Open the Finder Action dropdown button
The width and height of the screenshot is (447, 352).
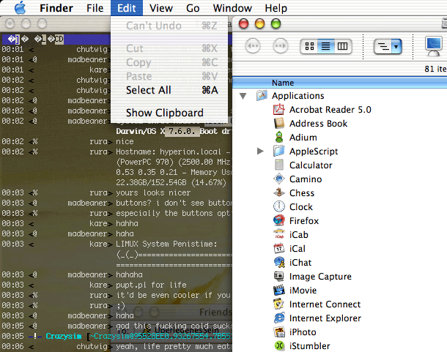click(388, 46)
